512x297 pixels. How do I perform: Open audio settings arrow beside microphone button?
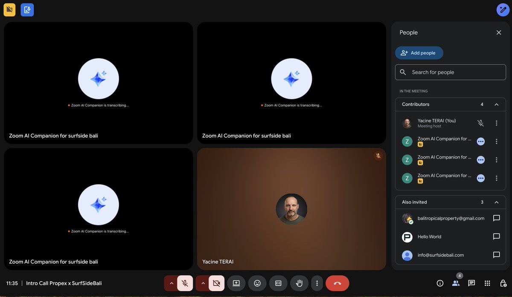pos(172,283)
